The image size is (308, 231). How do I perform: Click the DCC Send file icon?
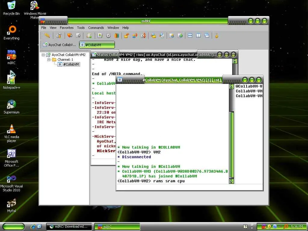[x=126, y=35]
